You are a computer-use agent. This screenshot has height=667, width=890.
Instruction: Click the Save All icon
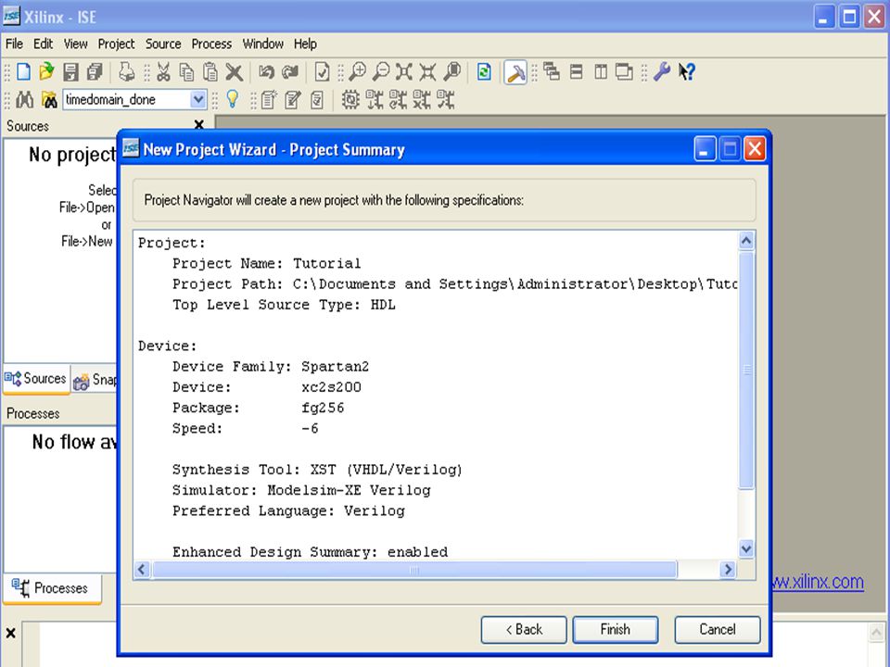pos(95,72)
